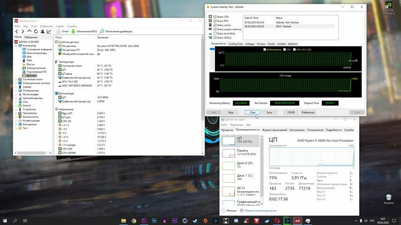
Task: Click the Save button in Stability Test
Action: (270, 112)
